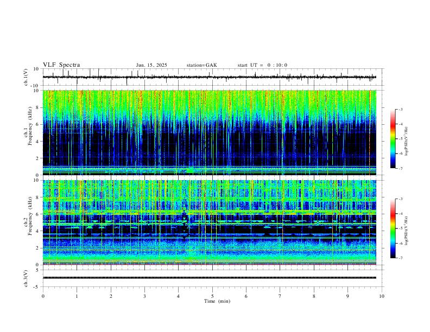
Task: Click time axis tick label "1"
Action: [x=77, y=296]
